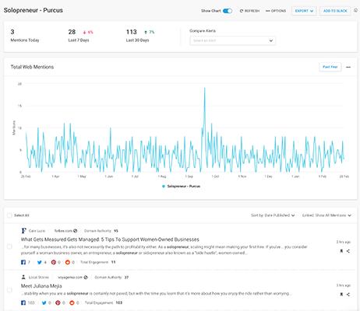Click Reddit icon on Juliana Mejia mention

click(72, 302)
